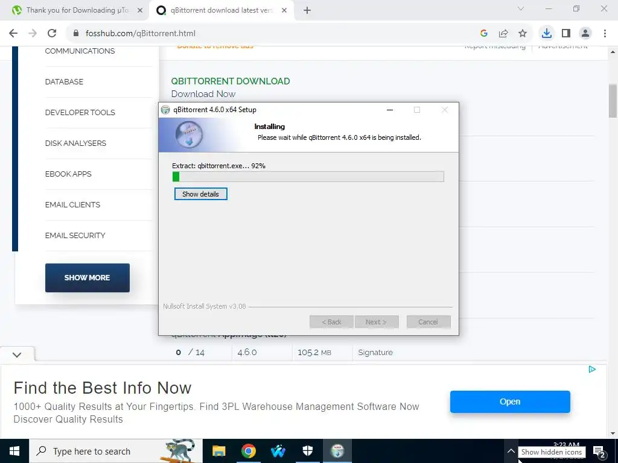Viewport: 618px width, 463px height.
Task: Click the 105.2 MB size cell
Action: pyautogui.click(x=314, y=352)
